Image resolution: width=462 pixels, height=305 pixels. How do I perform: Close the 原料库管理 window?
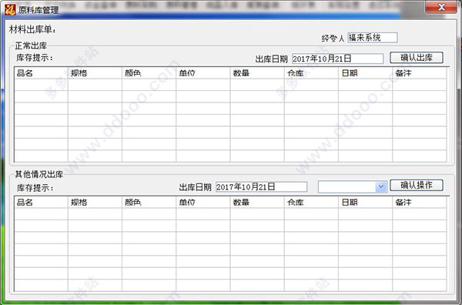click(441, 7)
